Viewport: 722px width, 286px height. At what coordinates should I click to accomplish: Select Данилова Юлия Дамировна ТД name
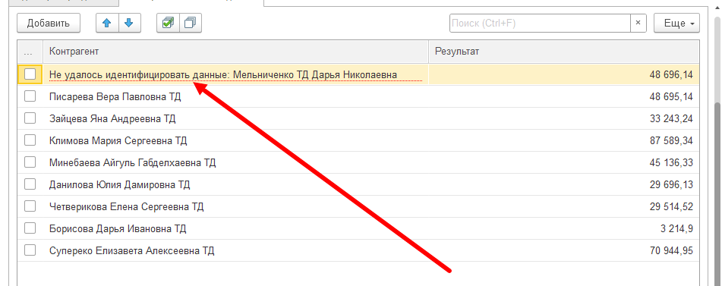[x=120, y=185]
